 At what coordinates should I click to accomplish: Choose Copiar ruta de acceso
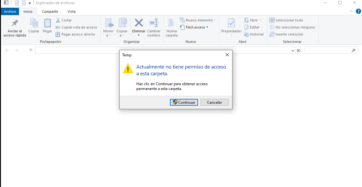76,27
